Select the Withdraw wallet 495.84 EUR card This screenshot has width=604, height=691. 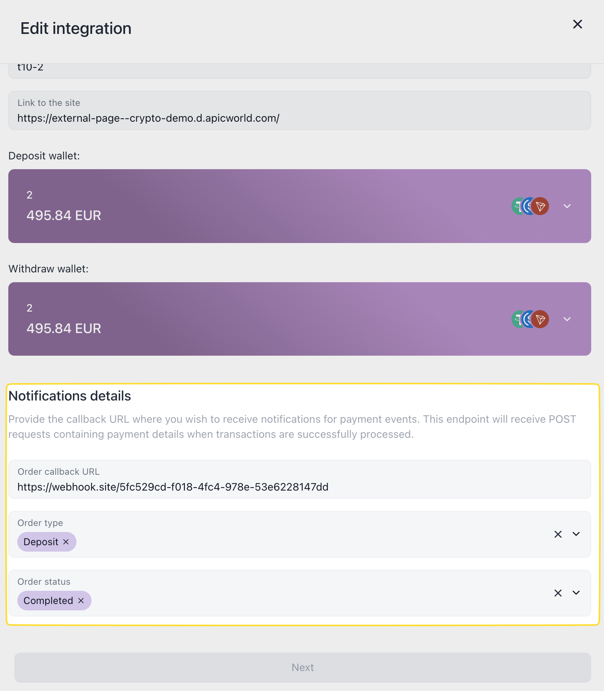264,319
